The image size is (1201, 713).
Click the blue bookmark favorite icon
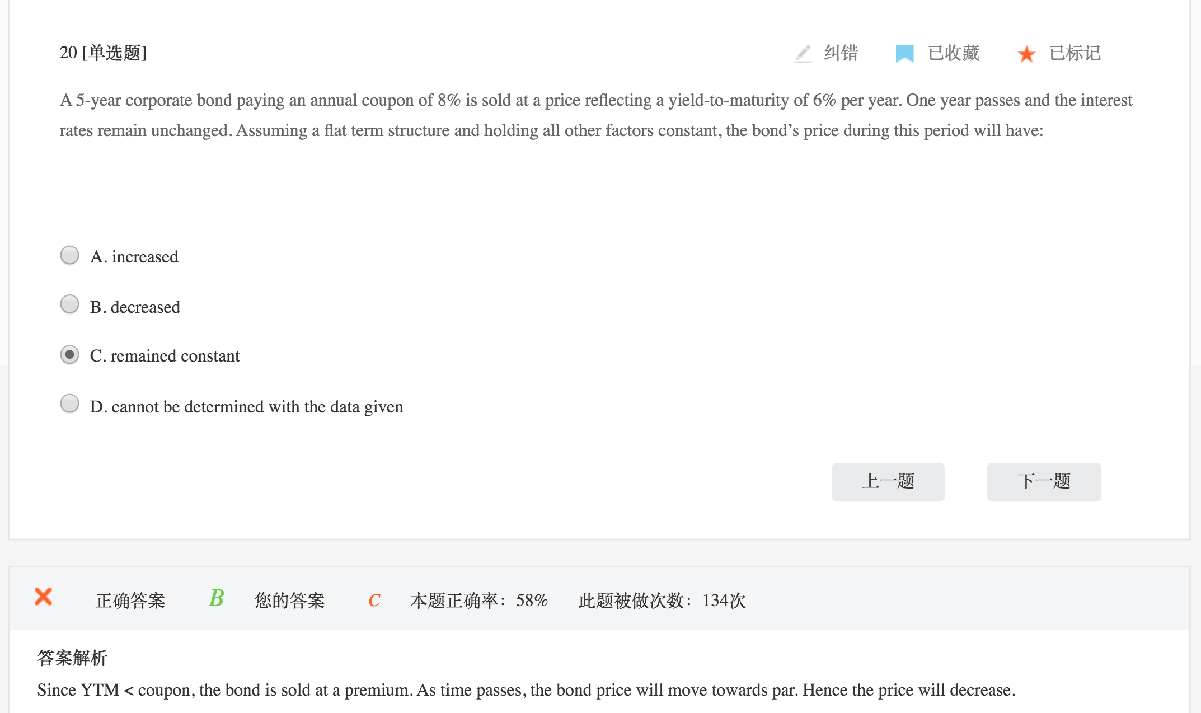pyautogui.click(x=904, y=54)
